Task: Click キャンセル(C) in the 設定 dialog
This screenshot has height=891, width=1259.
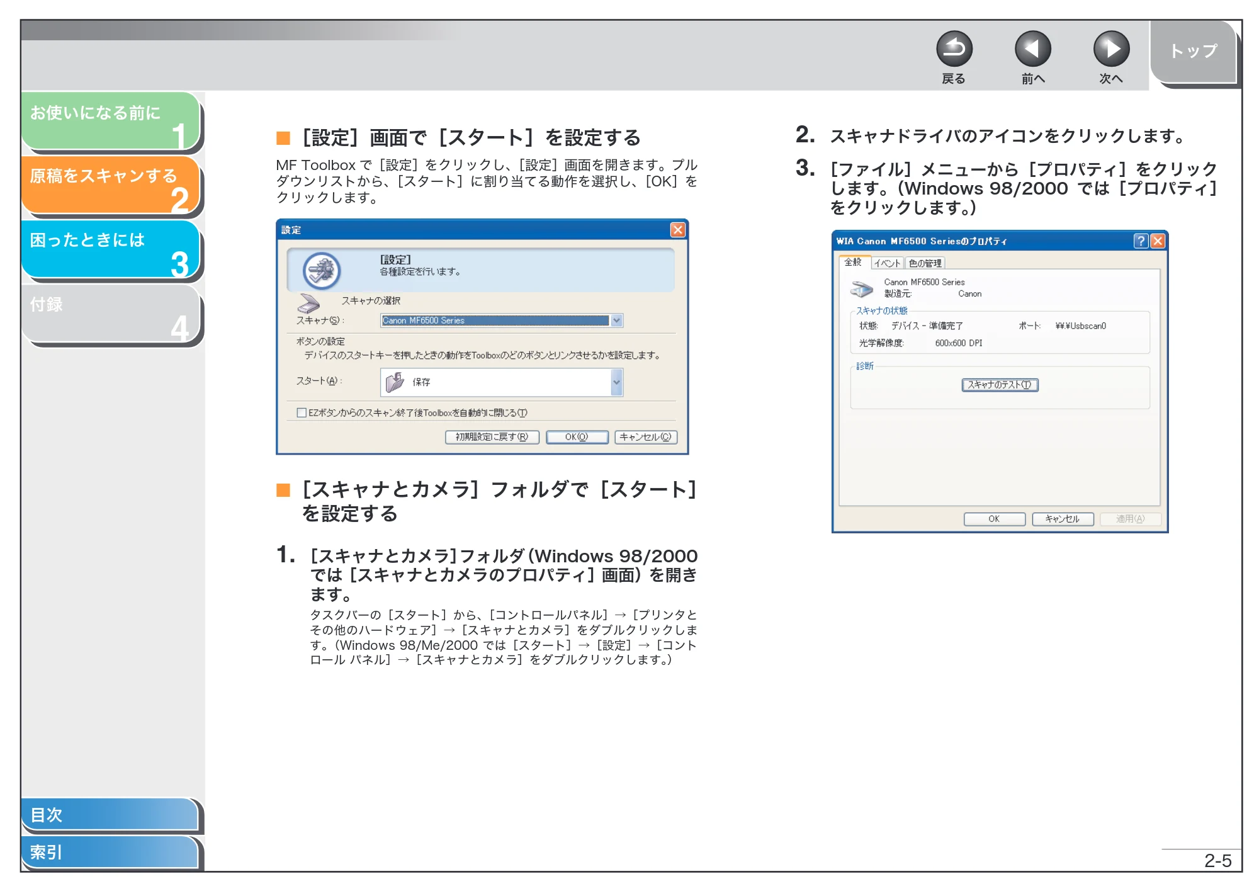Action: coord(646,437)
